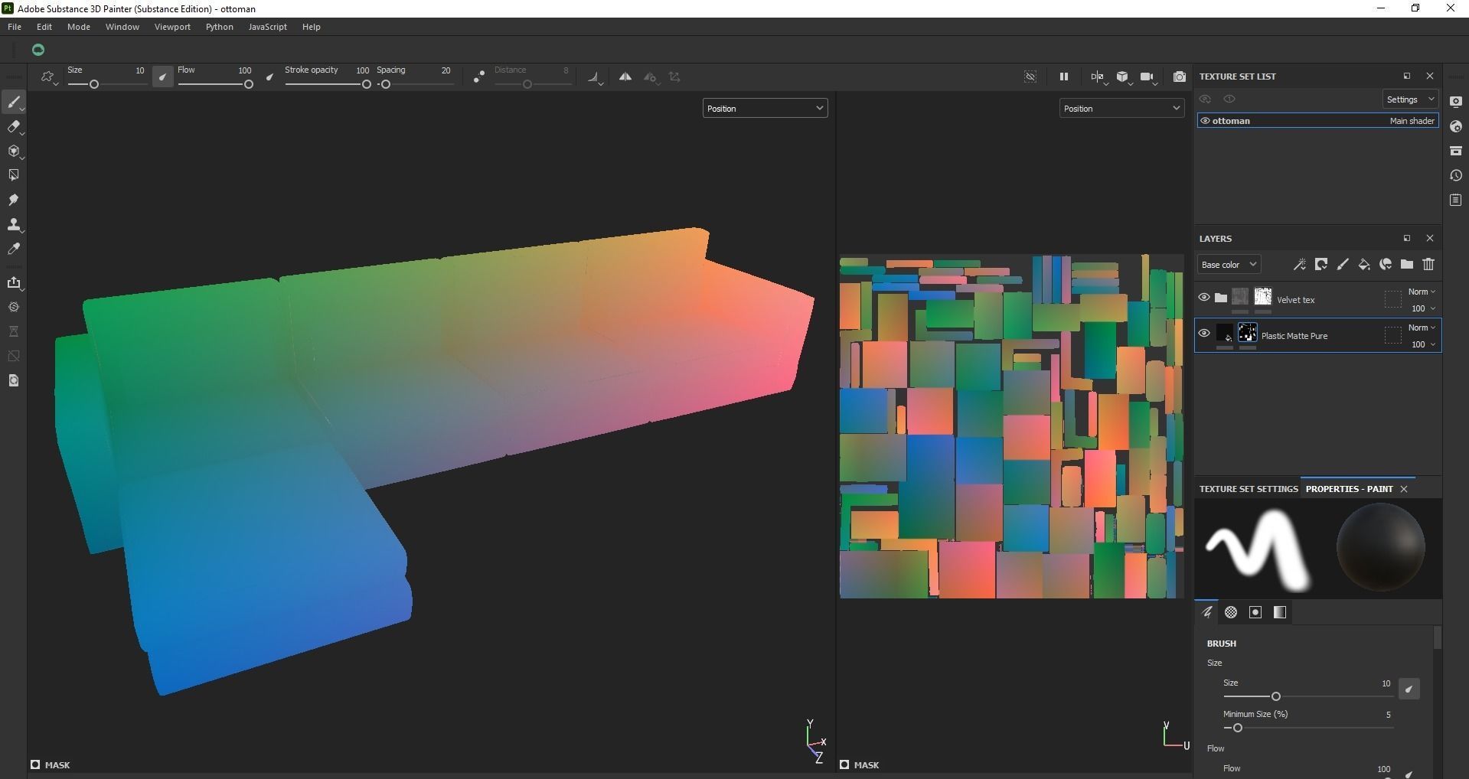Toggle flow pen pressure in top toolbar
This screenshot has height=779, width=1469.
pos(269,77)
